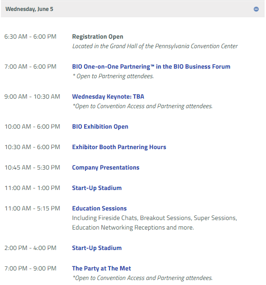Click the 10:45 AM - 5:30 PM time slot

(32, 168)
